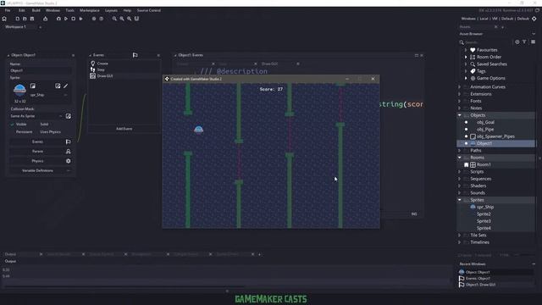Click the dock/magnet icon after zoom tools
Image resolution: width=542 pixels, height=305 pixels.
coord(136,19)
